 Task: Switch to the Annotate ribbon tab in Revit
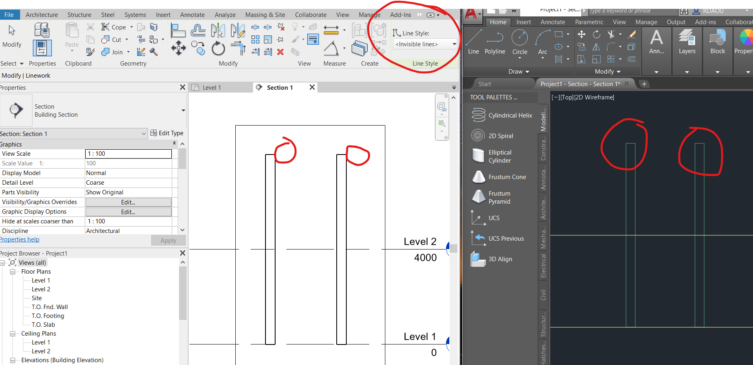[x=192, y=14]
